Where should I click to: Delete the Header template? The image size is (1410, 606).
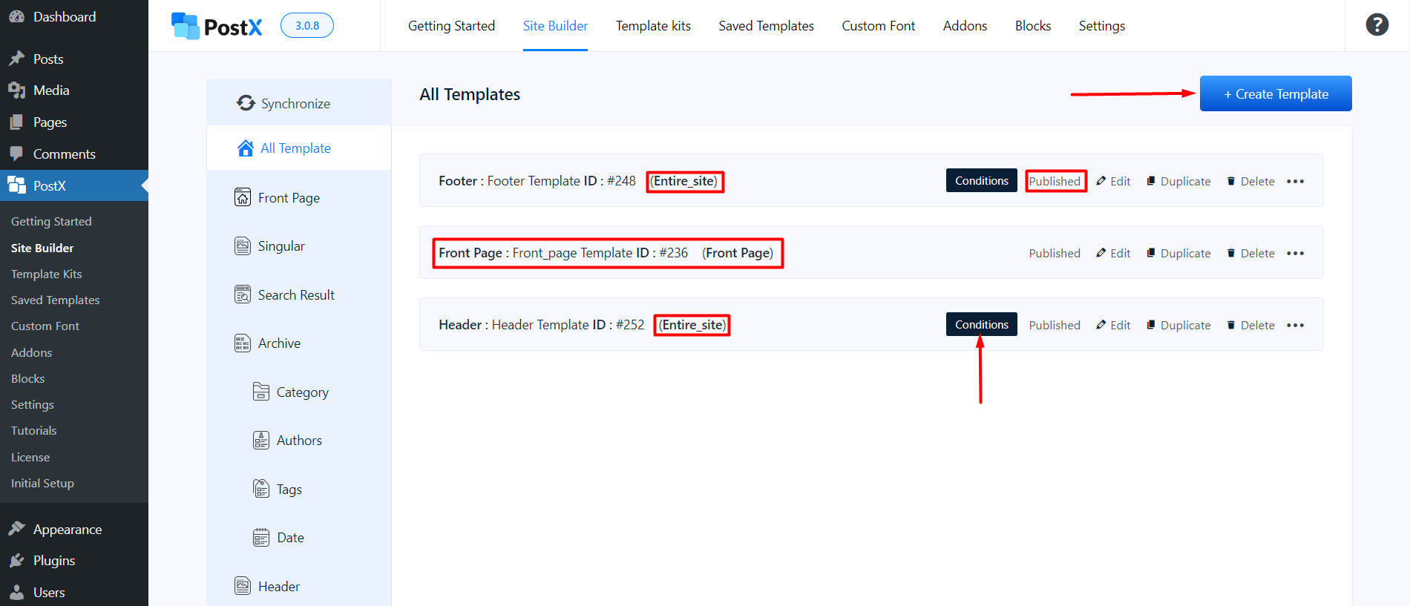[1250, 326]
